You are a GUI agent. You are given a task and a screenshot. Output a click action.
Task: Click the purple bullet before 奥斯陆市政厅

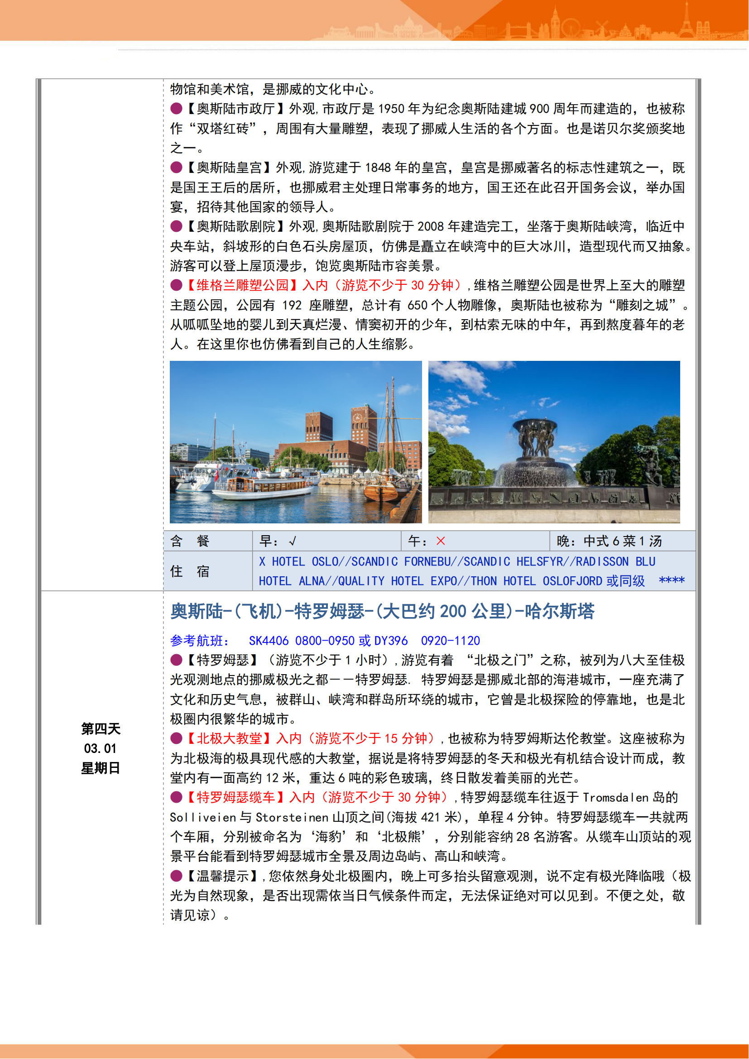coord(176,109)
